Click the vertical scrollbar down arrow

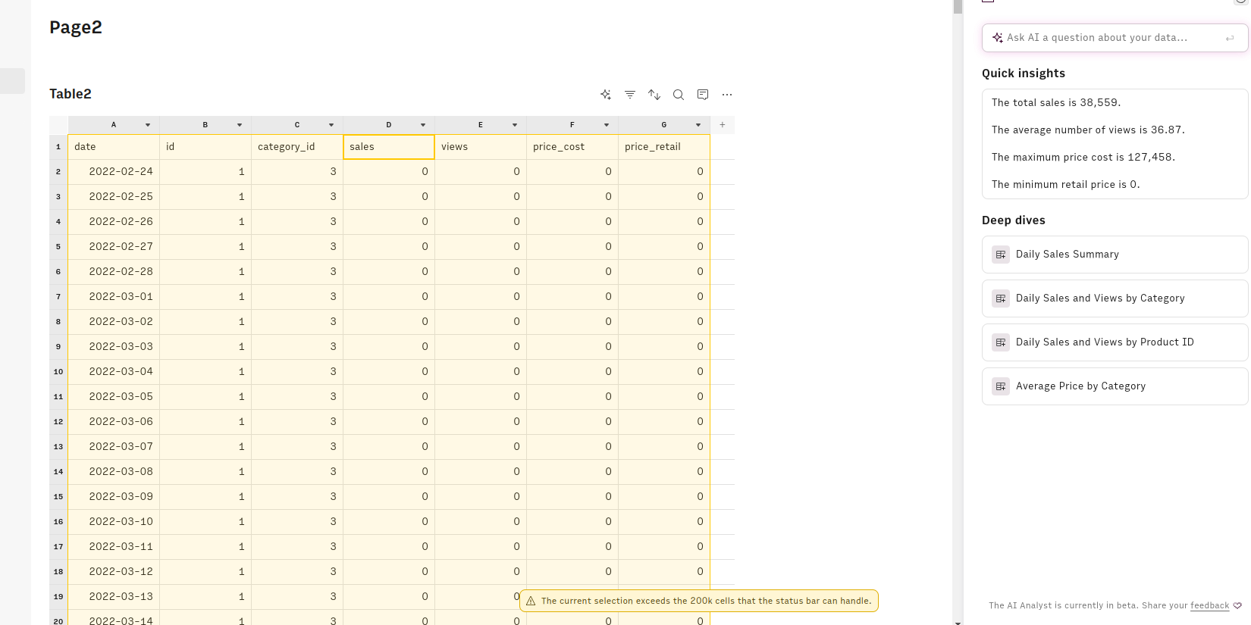click(x=958, y=622)
